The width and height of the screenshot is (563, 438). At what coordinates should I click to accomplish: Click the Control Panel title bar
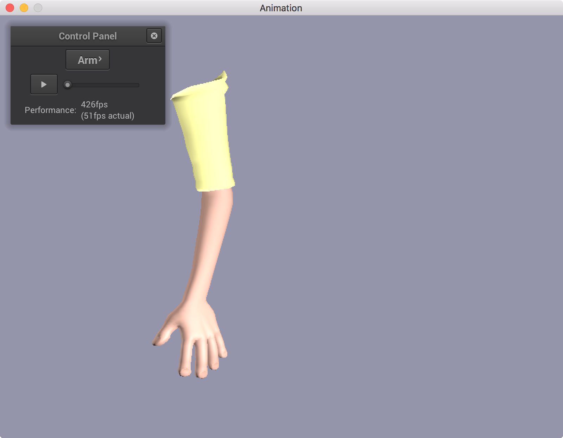point(87,36)
